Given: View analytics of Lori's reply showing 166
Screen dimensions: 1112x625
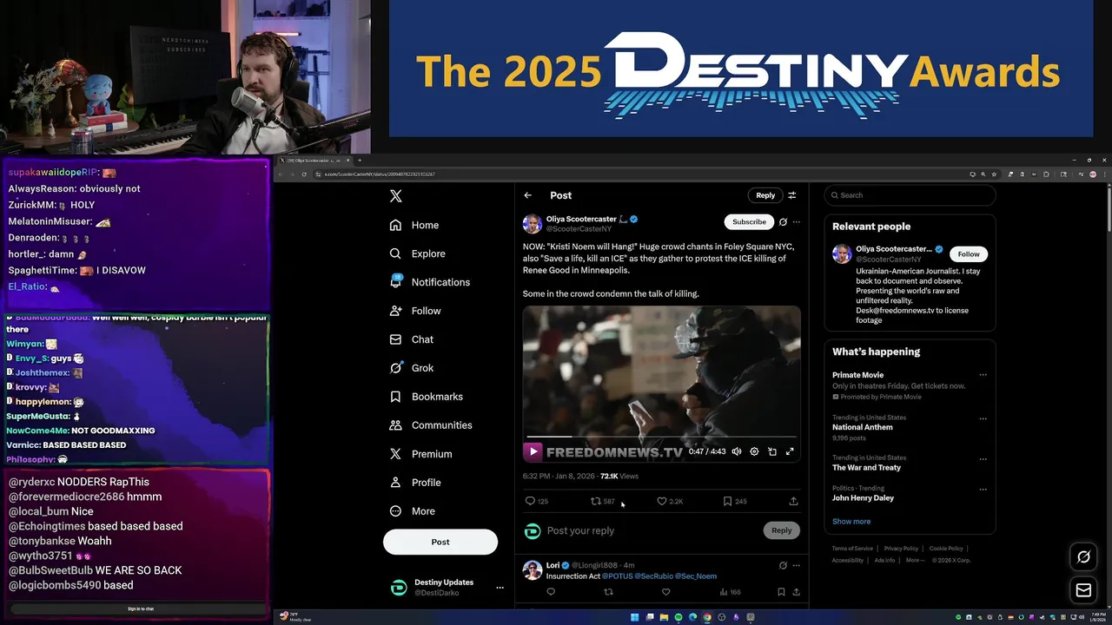Looking at the screenshot, I should point(730,592).
